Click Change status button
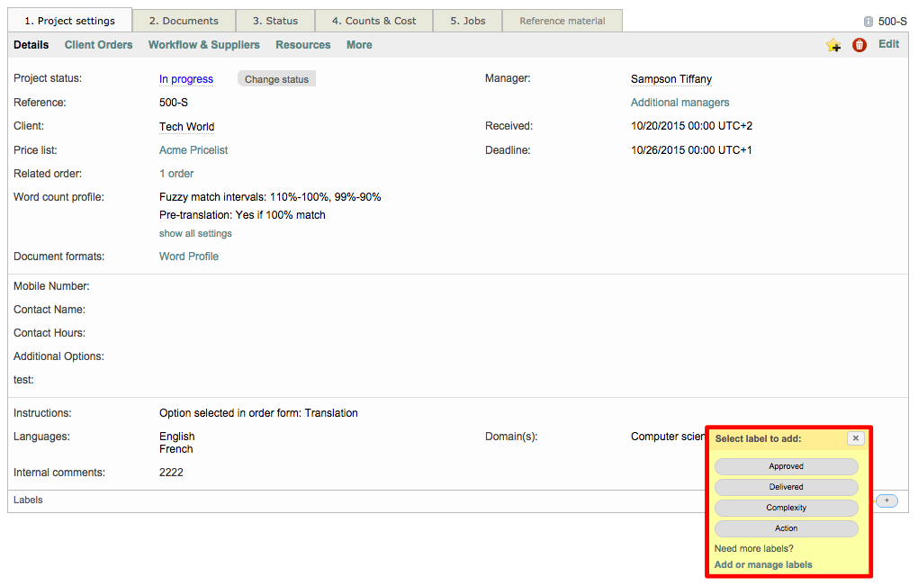This screenshot has height=586, width=918. [x=276, y=79]
